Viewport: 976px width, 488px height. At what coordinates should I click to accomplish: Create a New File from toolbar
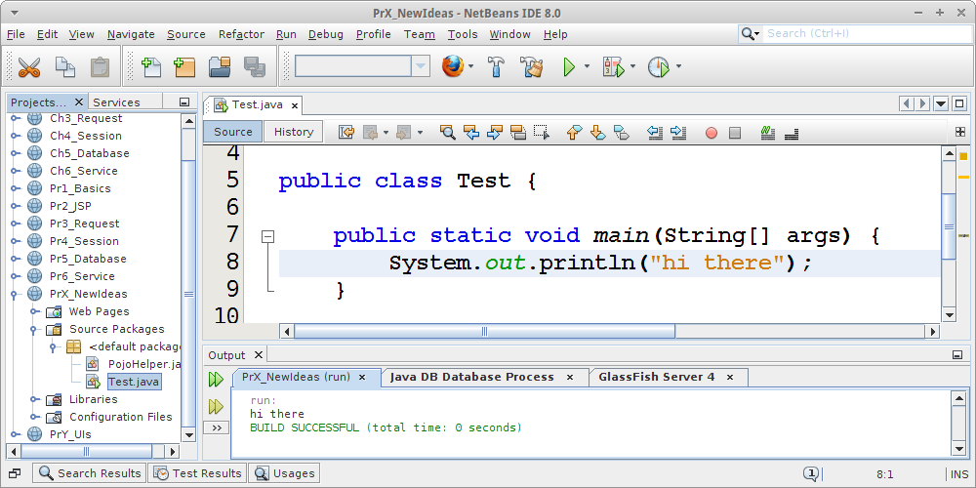pos(150,66)
